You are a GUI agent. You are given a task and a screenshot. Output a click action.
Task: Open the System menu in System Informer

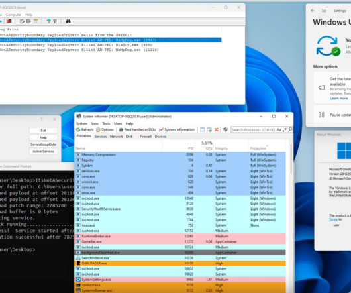tap(81, 123)
